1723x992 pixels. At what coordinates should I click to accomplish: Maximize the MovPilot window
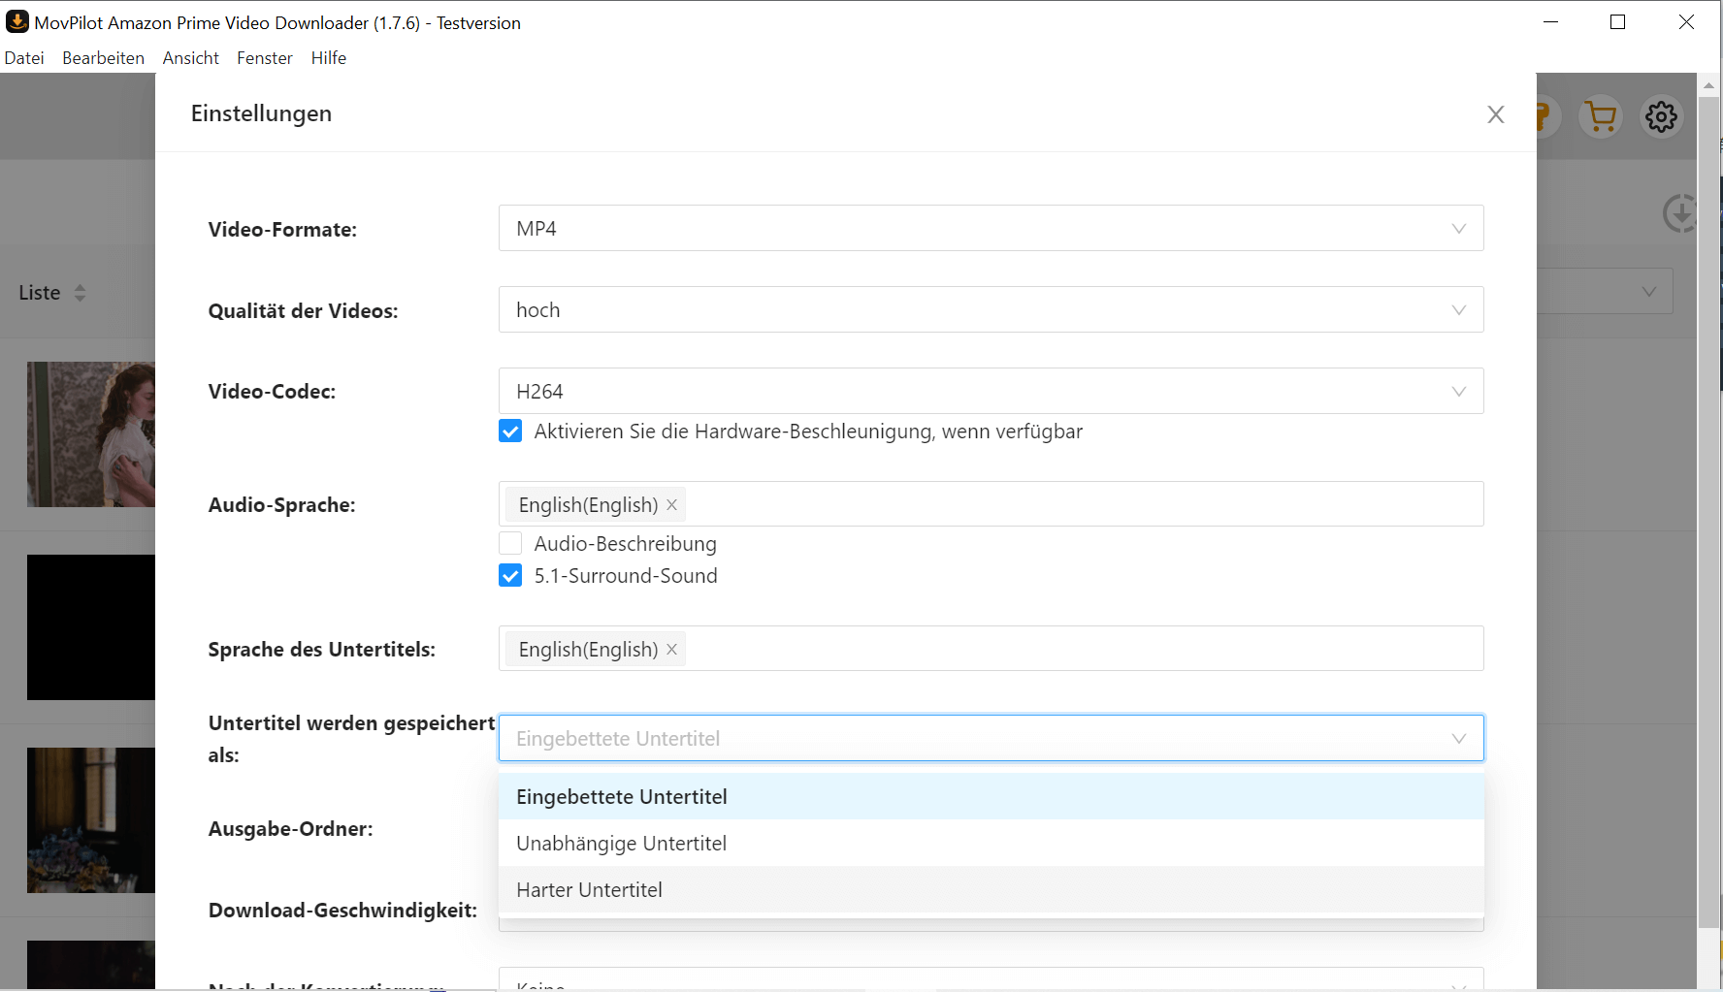pos(1617,22)
